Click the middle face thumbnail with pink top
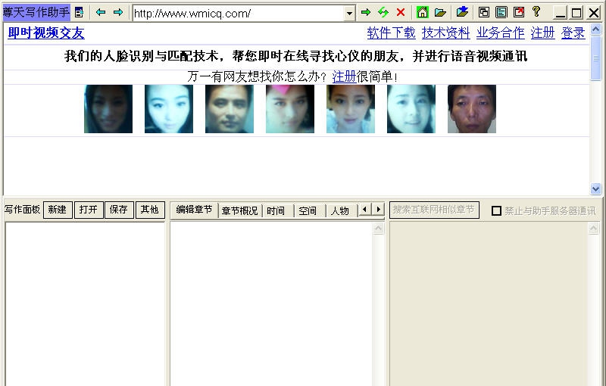Screen dimensions: 606x386 pos(290,109)
